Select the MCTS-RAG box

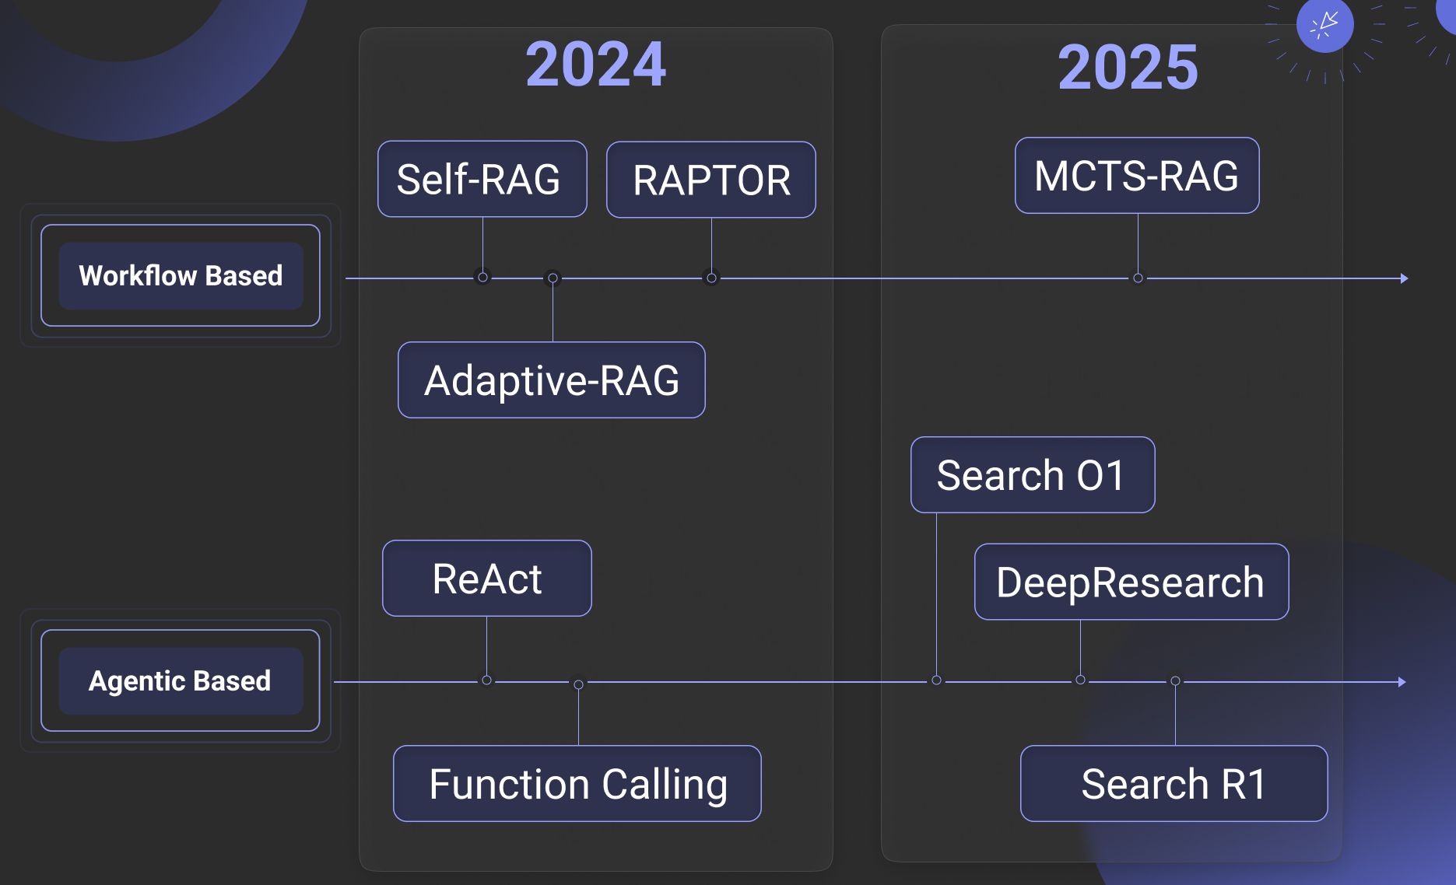pyautogui.click(x=1137, y=176)
